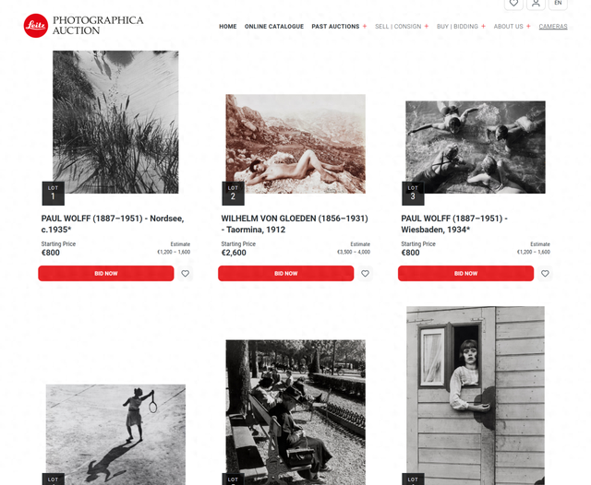Expand the Buy | Bidding plus icon
591x485 pixels.
point(483,27)
